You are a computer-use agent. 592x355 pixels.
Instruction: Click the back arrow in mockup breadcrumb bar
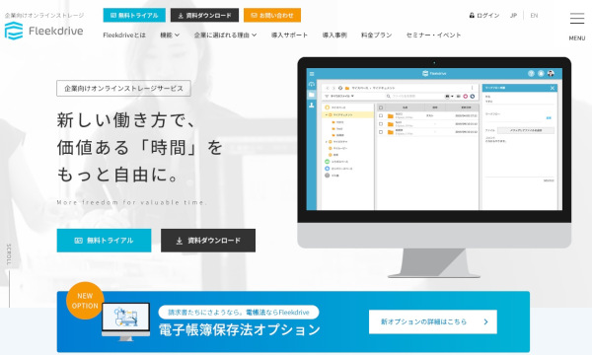pyautogui.click(x=328, y=88)
